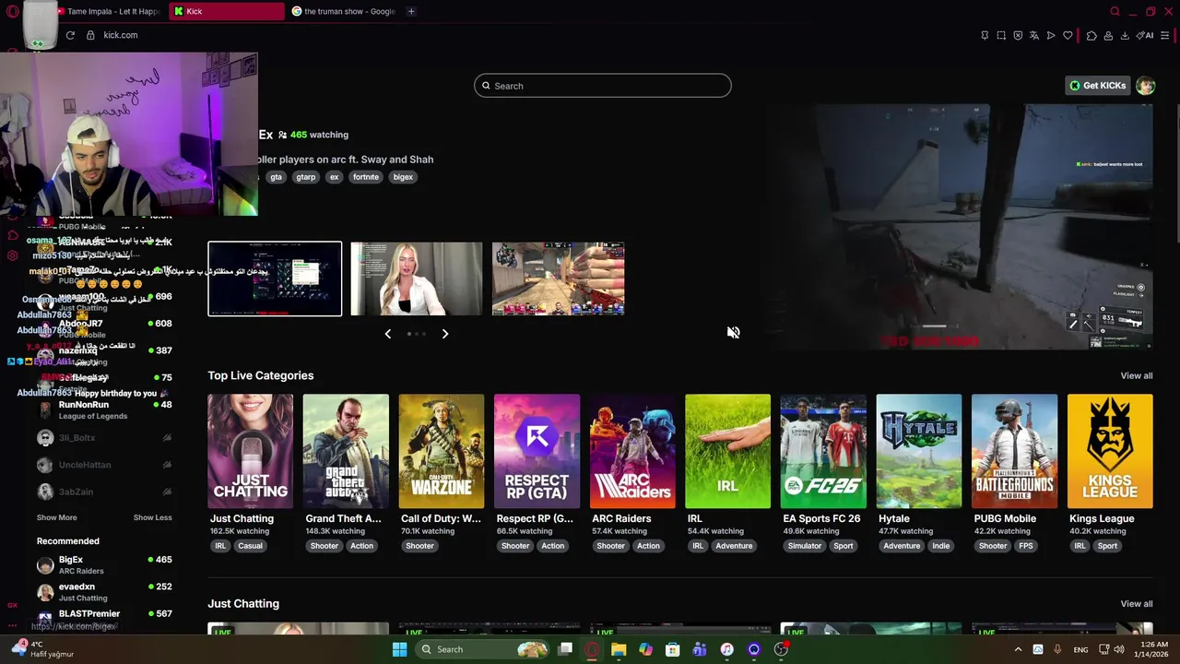Screen dimensions: 1180x664
Task: Open Task View on taskbar
Action: (565, 649)
